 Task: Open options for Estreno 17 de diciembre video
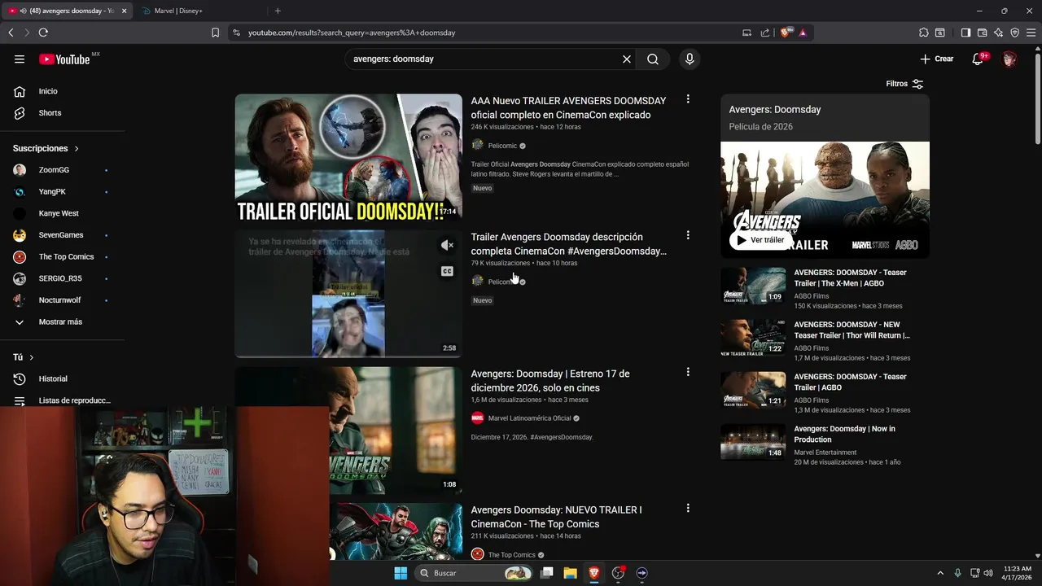coord(688,372)
